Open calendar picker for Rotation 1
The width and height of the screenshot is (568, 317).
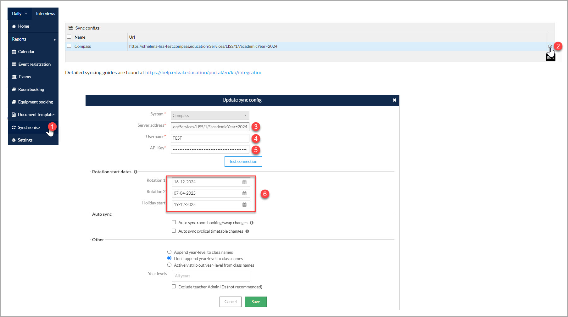pyautogui.click(x=244, y=182)
